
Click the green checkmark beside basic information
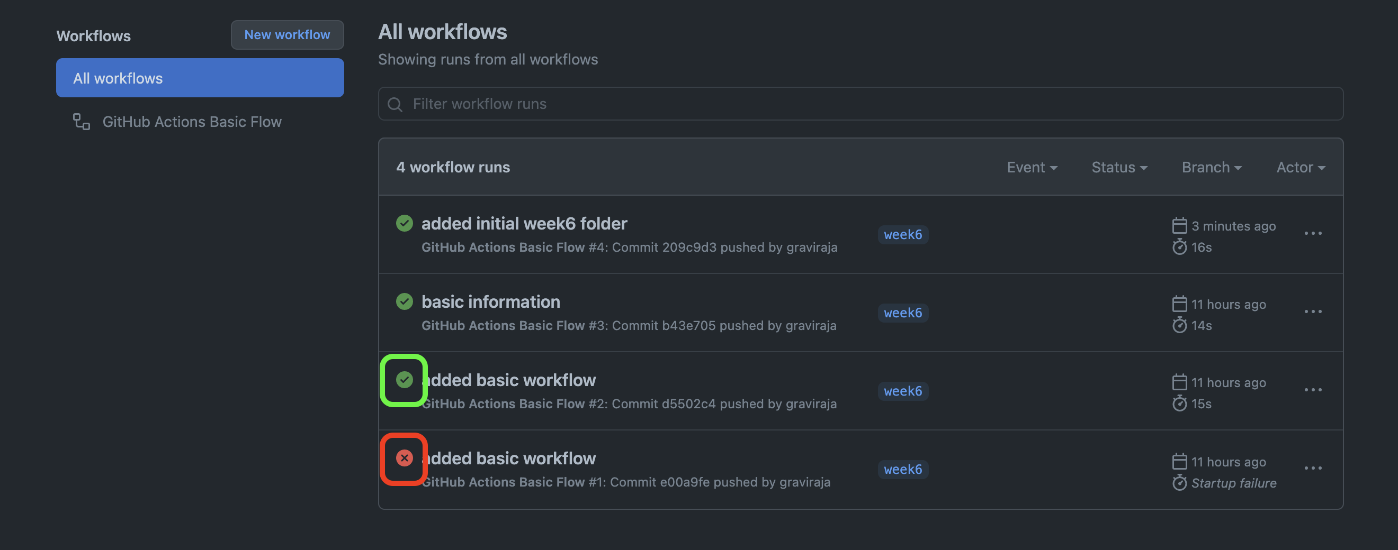click(405, 301)
